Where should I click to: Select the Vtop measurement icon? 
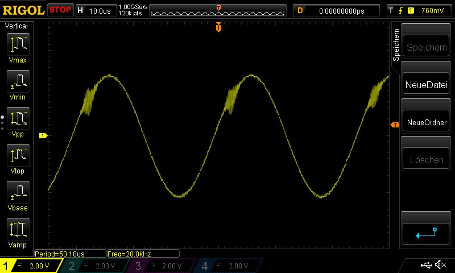click(x=18, y=155)
